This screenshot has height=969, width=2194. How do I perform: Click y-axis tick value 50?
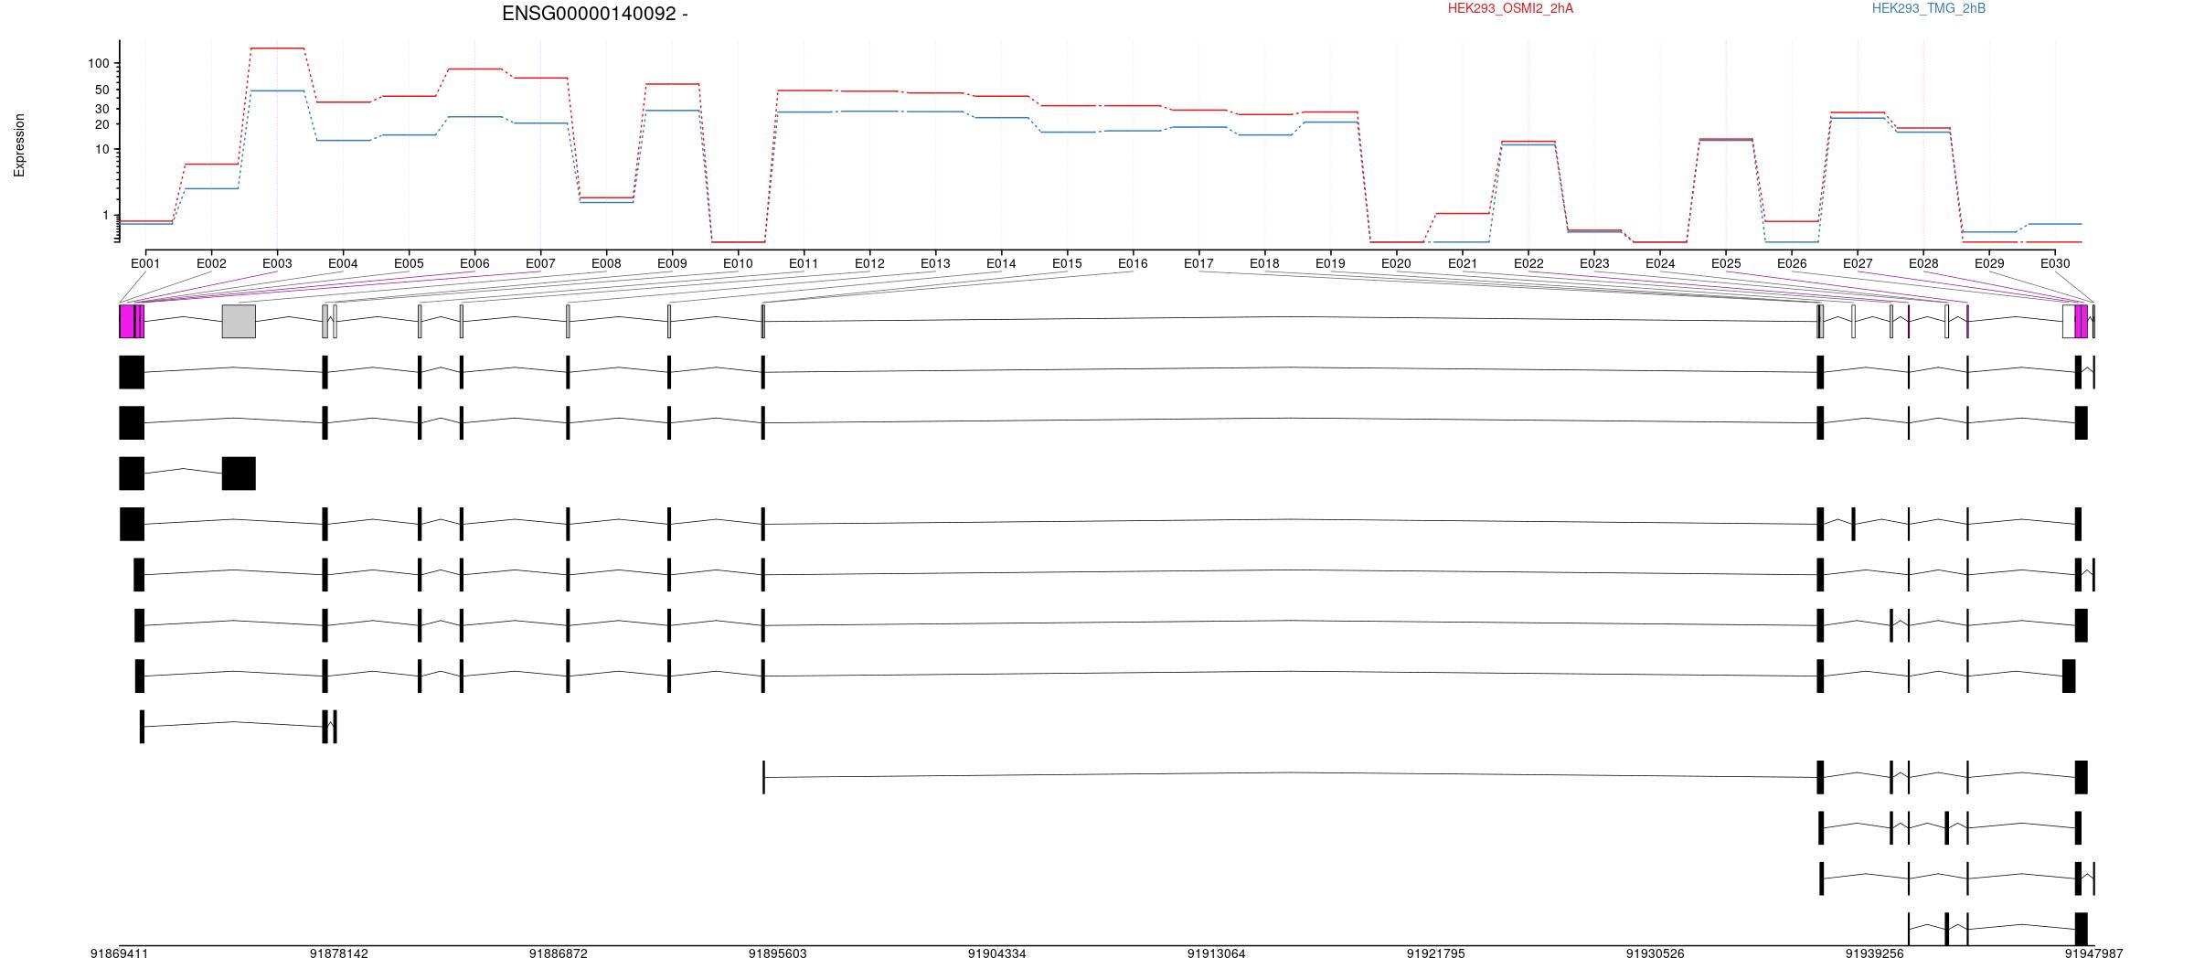click(102, 90)
